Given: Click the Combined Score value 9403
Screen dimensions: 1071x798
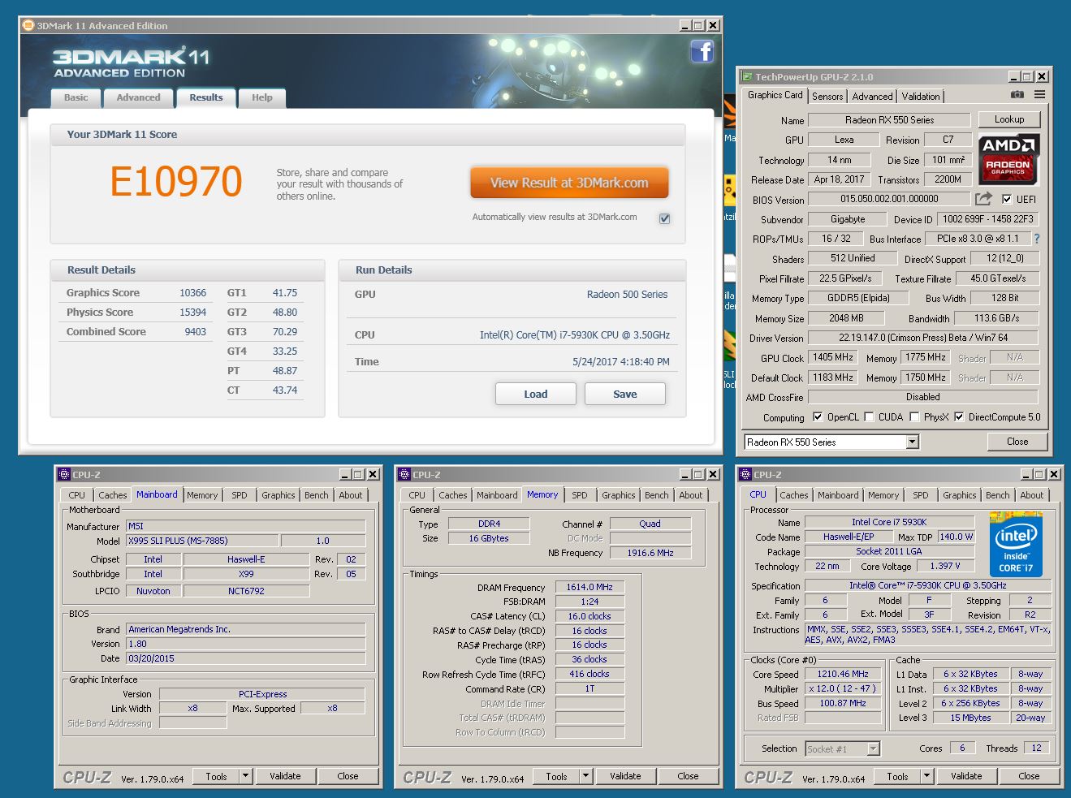Looking at the screenshot, I should pos(196,332).
